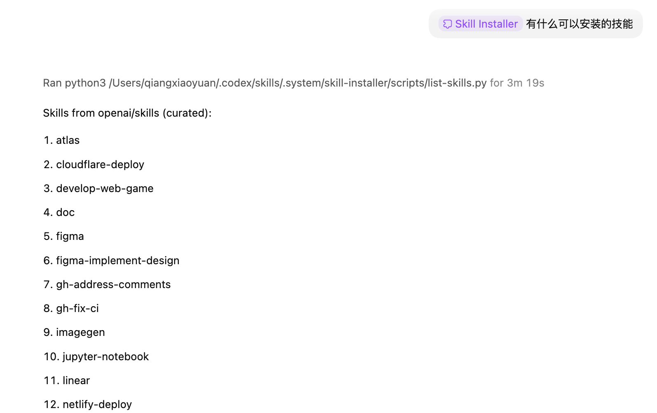
Task: Select the 'gh-fix-ci' skill entry
Action: click(77, 308)
